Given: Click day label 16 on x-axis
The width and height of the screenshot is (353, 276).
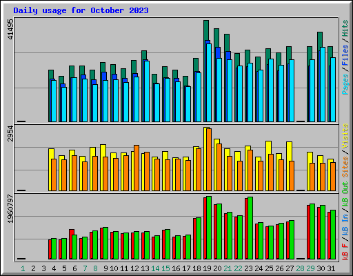Looking at the screenshot, I should tap(176, 268).
